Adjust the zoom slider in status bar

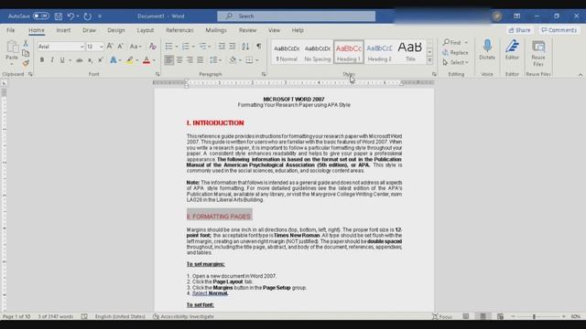tap(534, 316)
